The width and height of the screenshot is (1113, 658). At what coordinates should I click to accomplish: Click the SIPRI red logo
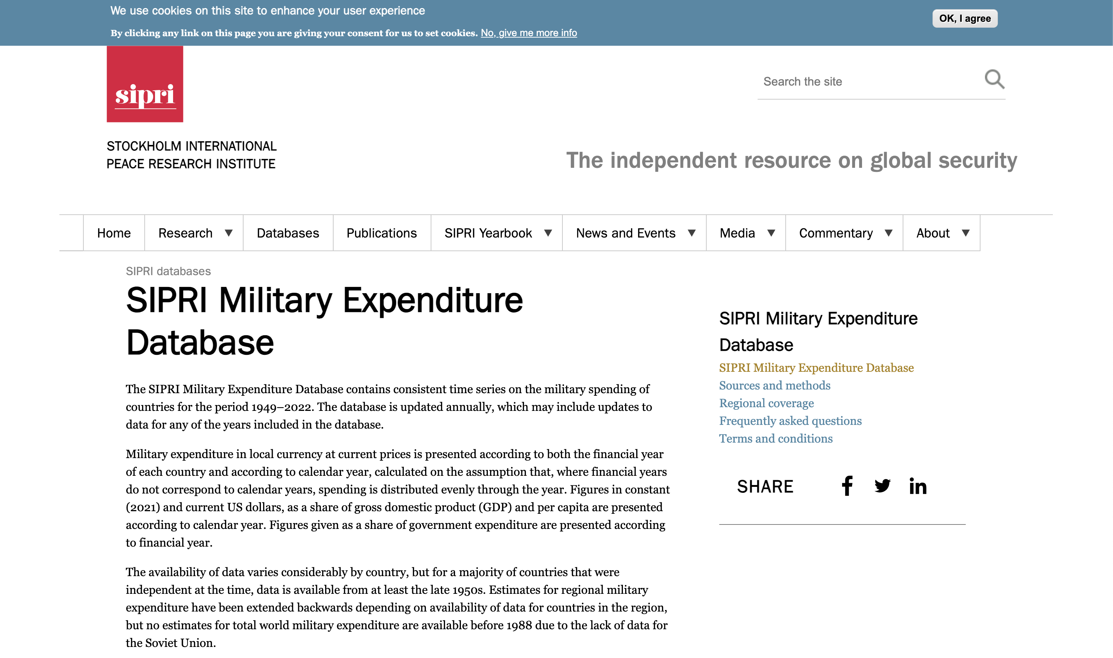pyautogui.click(x=145, y=84)
